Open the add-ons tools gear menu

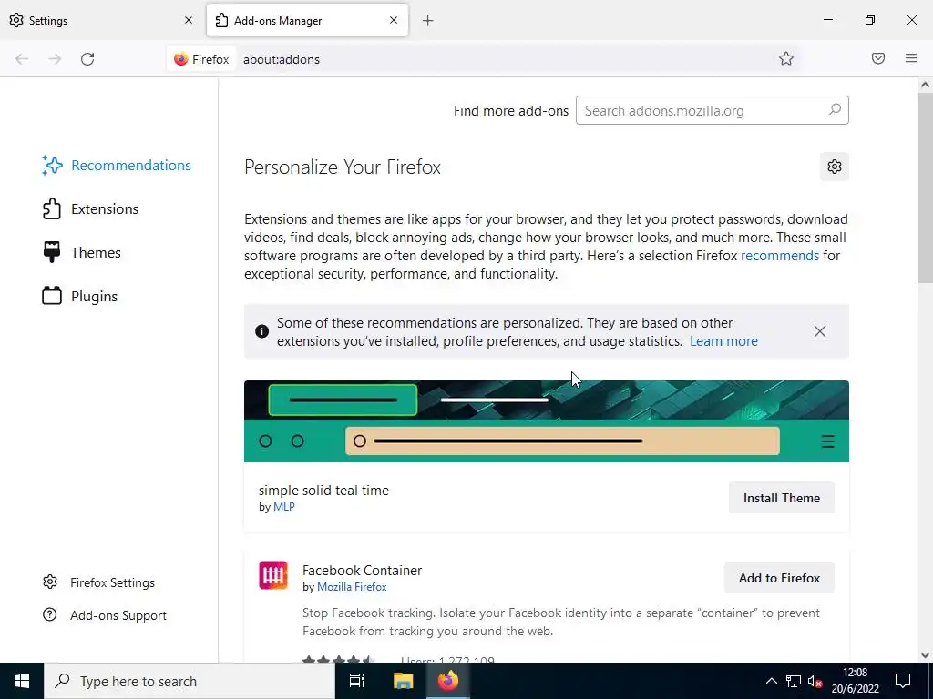tap(835, 167)
